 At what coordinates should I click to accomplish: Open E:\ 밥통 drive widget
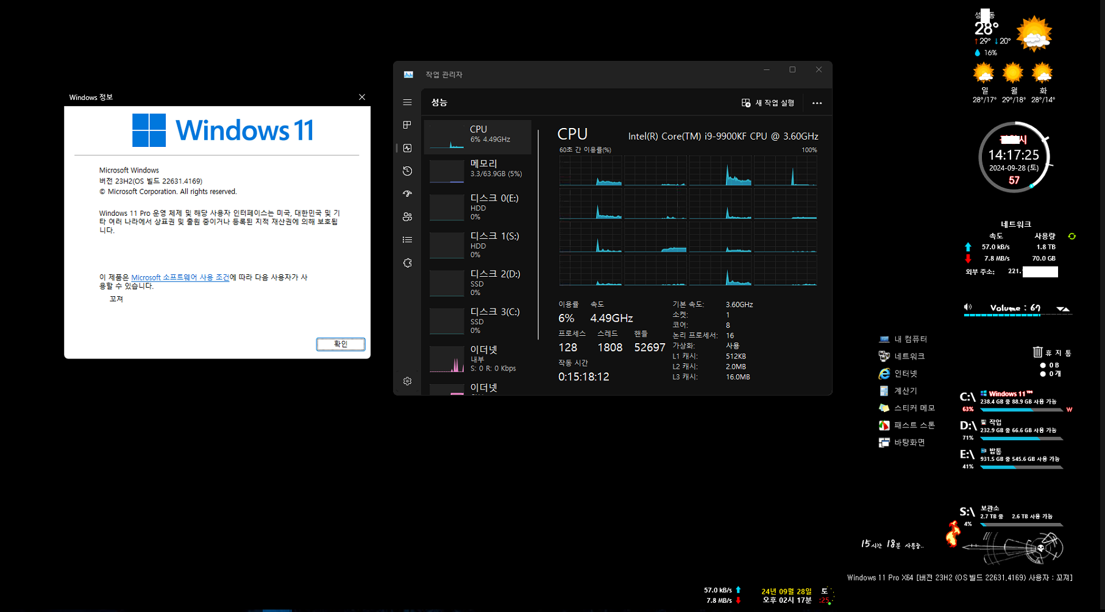[1012, 458]
